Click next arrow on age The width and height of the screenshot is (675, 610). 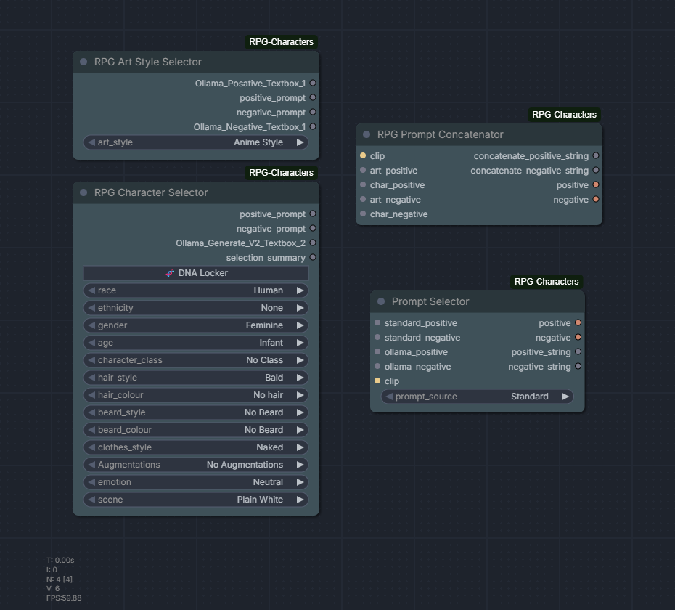click(x=300, y=343)
